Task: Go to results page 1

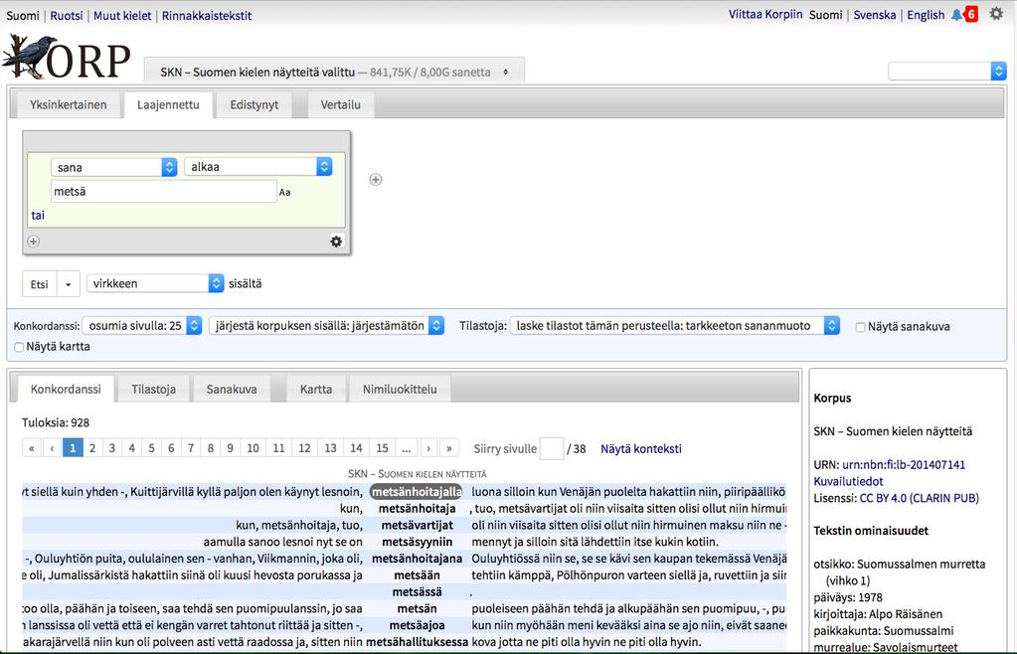Action: [73, 448]
